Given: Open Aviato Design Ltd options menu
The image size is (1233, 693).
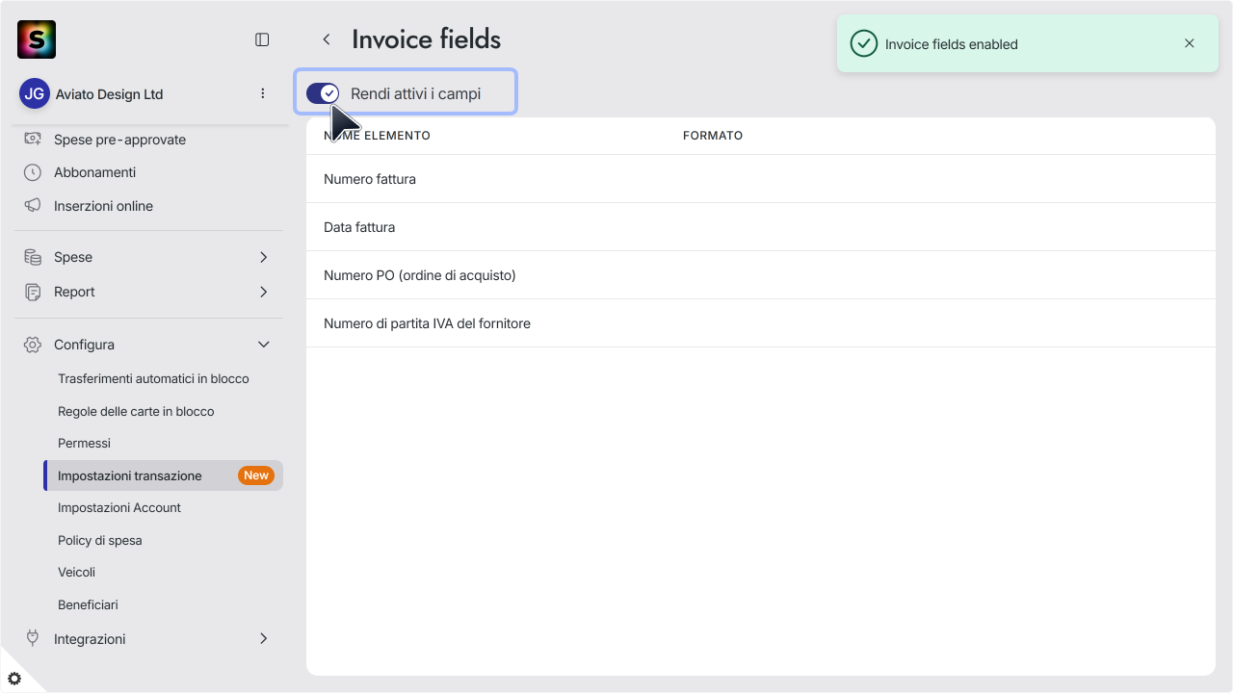Looking at the screenshot, I should pos(263,93).
